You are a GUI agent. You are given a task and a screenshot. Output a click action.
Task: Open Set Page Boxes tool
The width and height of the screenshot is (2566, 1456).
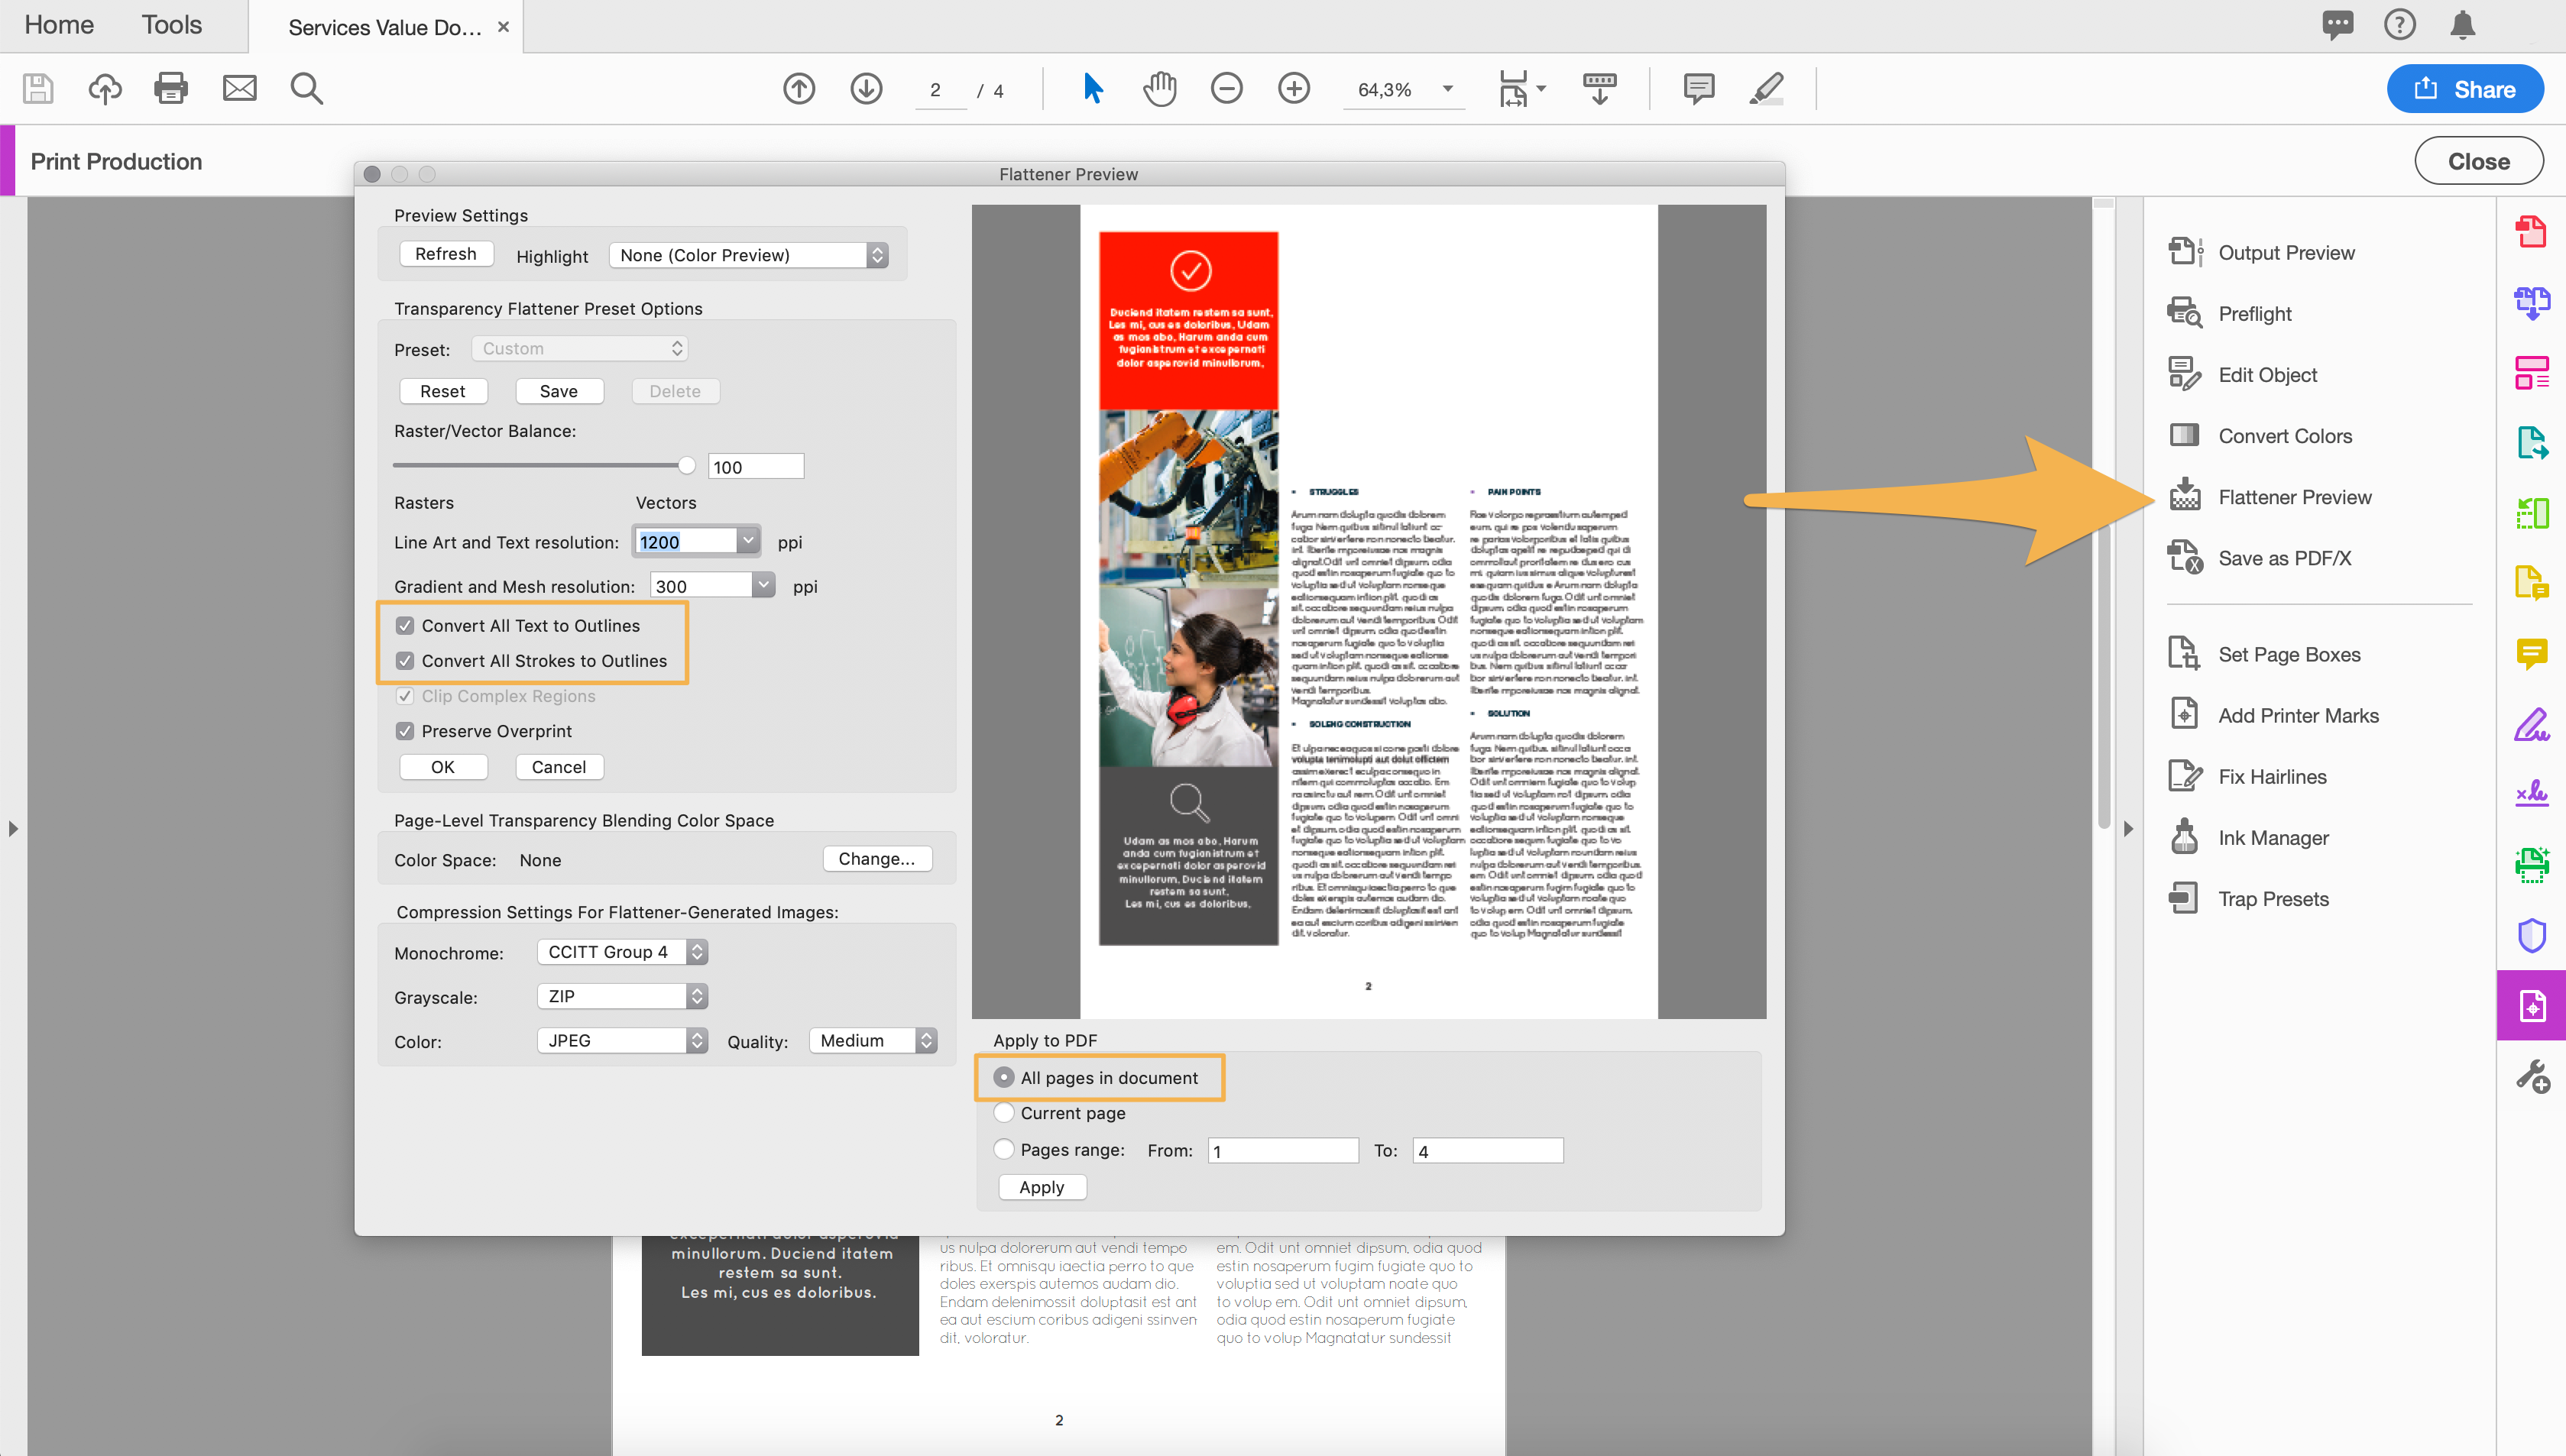coord(2264,654)
